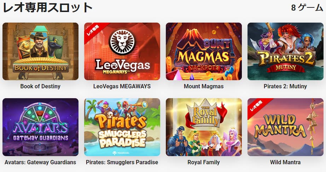The width and height of the screenshot is (326, 172).
Task: Launch the Mount Magmas slot image
Action: (204, 51)
